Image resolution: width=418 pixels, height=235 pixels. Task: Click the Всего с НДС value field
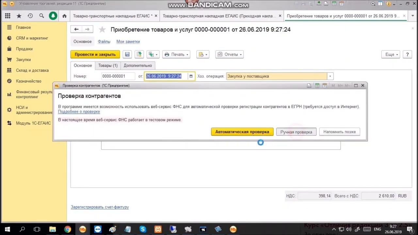point(378,196)
